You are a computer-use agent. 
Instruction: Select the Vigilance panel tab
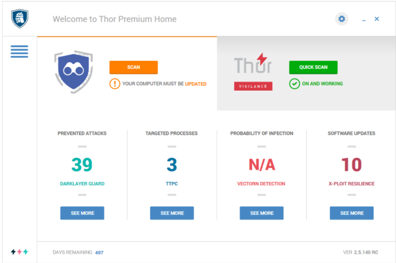coord(306,73)
